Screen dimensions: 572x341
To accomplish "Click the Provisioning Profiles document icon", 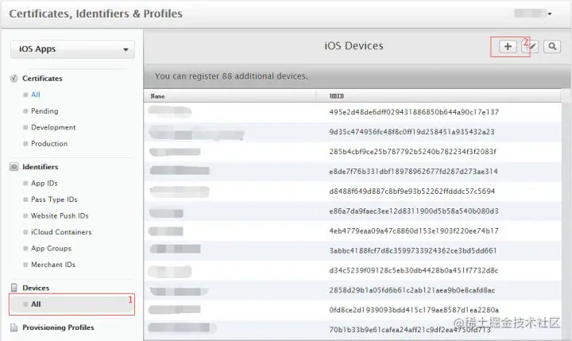I will [14, 327].
